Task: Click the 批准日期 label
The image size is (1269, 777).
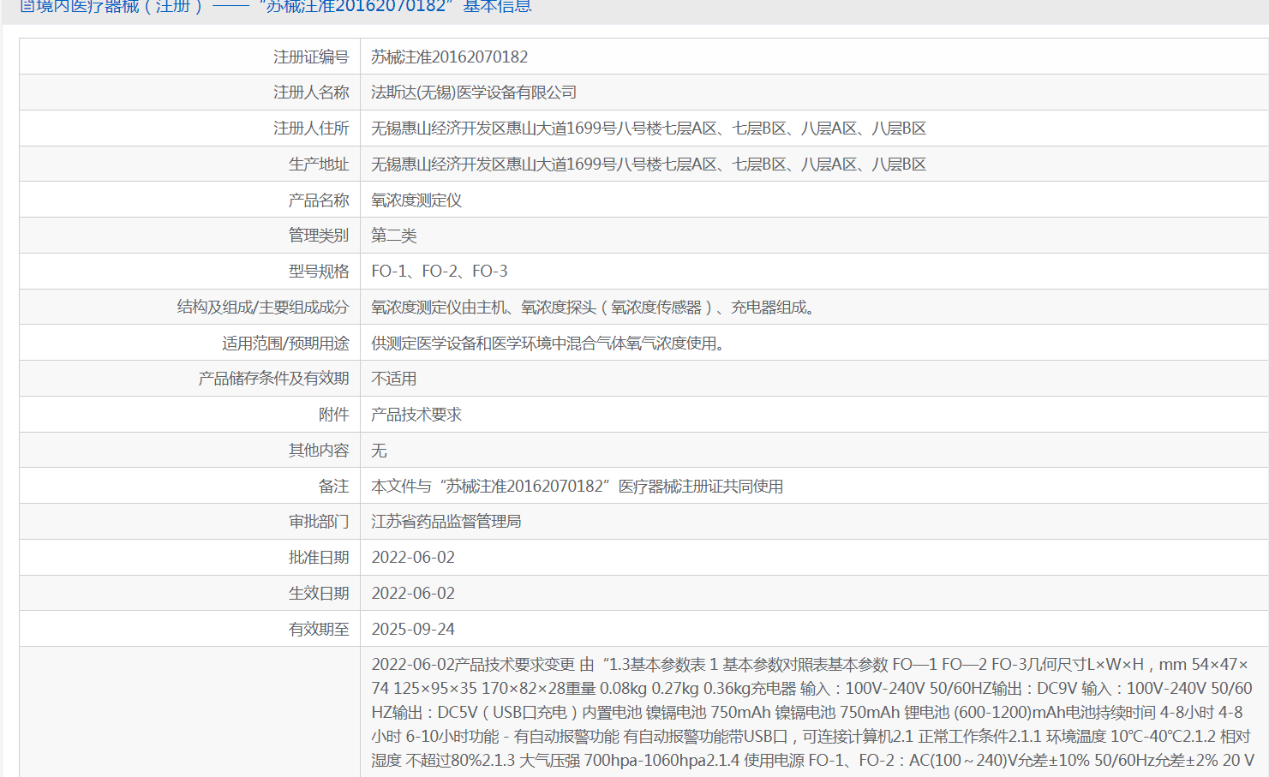Action: click(319, 558)
